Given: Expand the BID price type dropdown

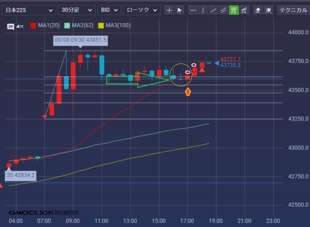Looking at the screenshot, I should [109, 10].
